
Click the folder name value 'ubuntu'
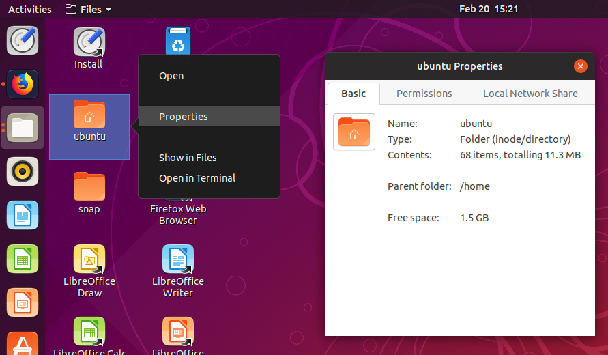click(476, 124)
